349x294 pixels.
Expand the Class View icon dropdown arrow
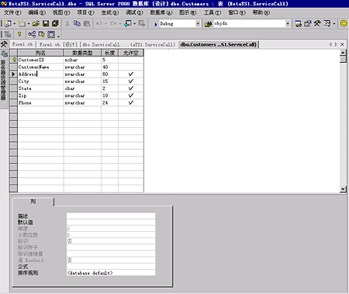(334, 24)
